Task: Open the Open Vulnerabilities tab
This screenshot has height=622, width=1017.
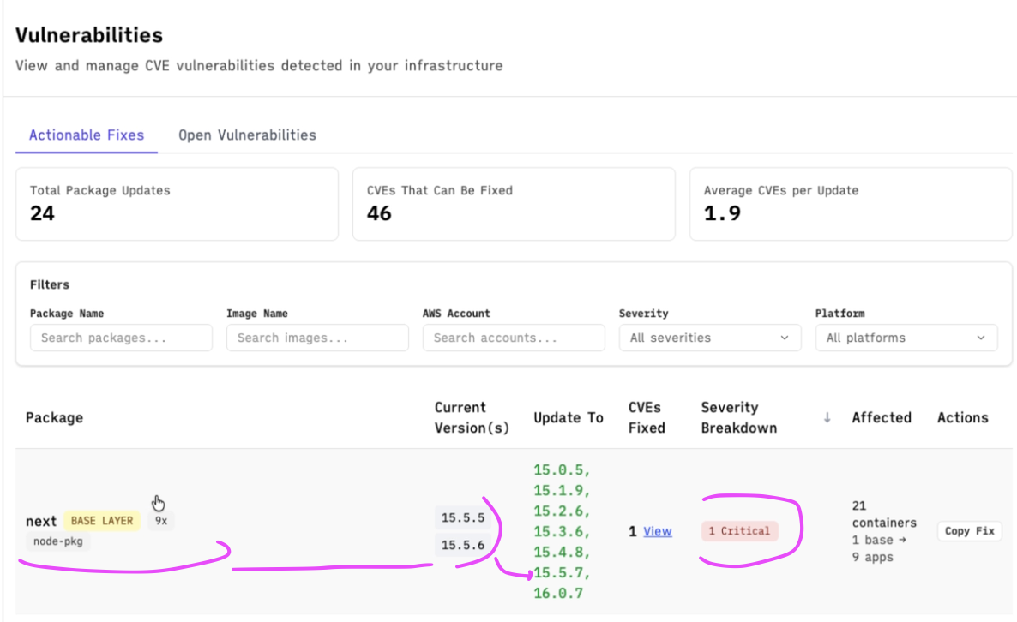Action: click(x=247, y=135)
